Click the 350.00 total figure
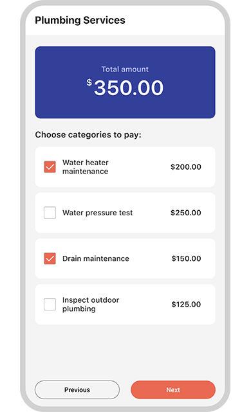251x412 pixels. [129, 88]
